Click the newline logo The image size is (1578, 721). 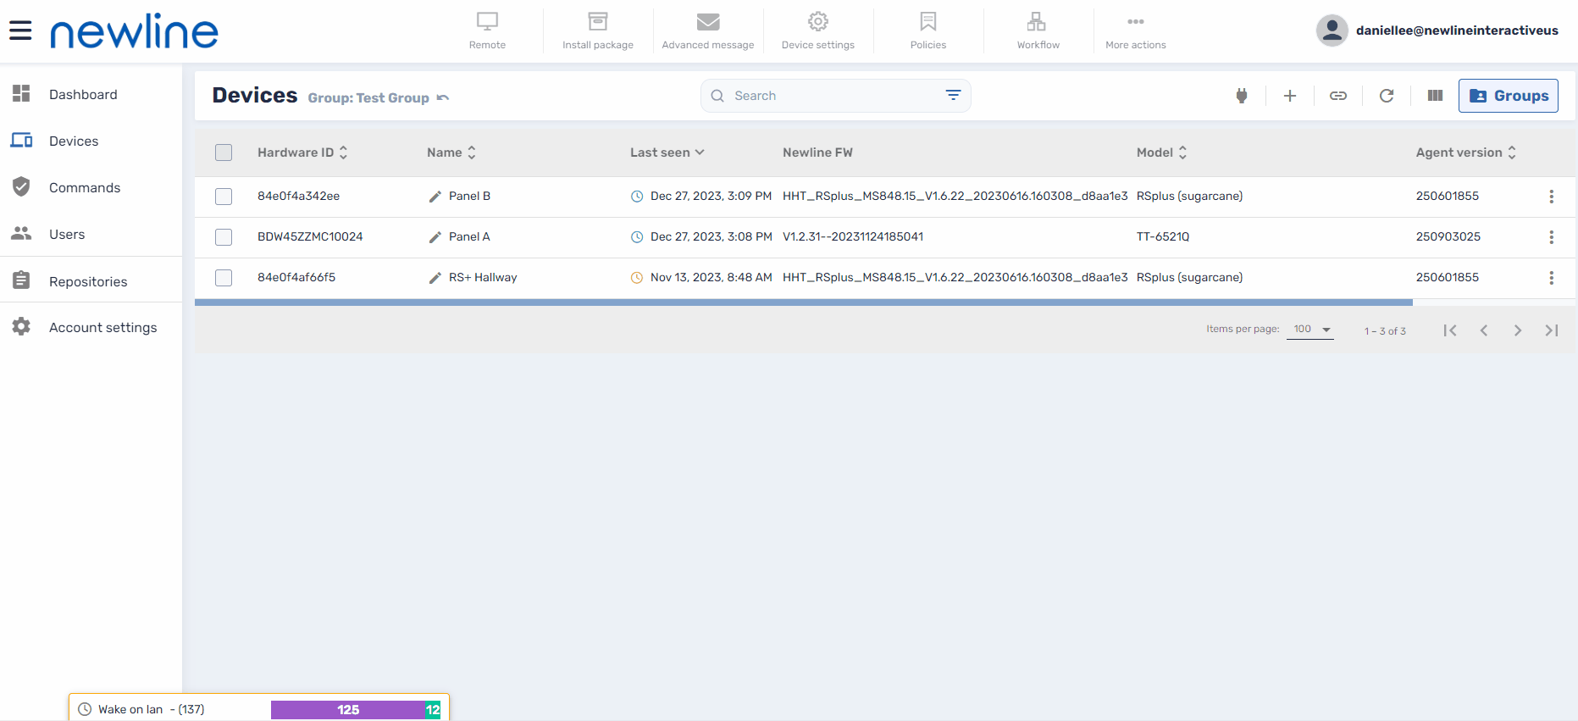pos(134,31)
